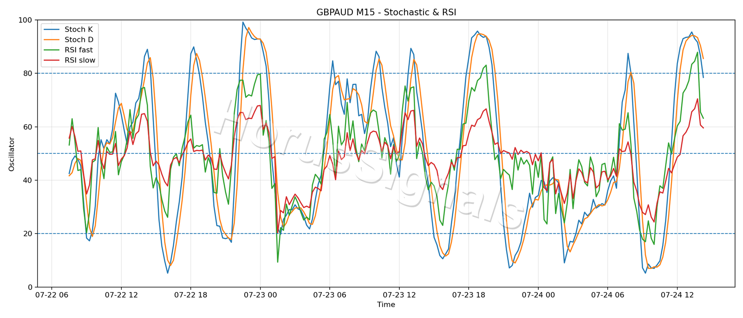This screenshot has height=318, width=743.
Task: Select the Stoch K legend label
Action: 78,30
